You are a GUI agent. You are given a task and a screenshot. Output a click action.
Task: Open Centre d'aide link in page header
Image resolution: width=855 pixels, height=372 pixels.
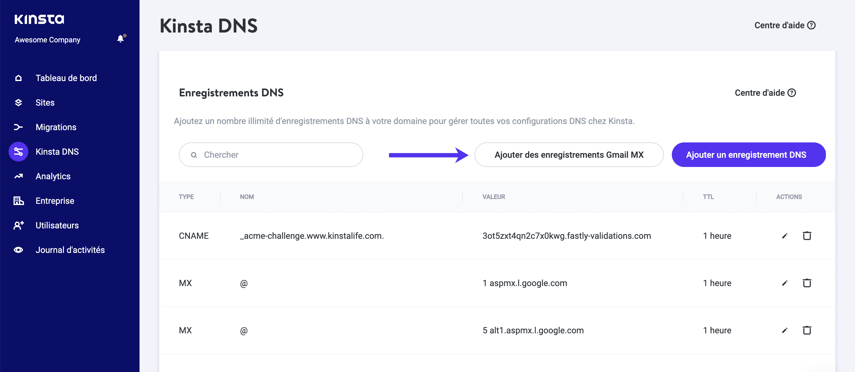pos(785,25)
